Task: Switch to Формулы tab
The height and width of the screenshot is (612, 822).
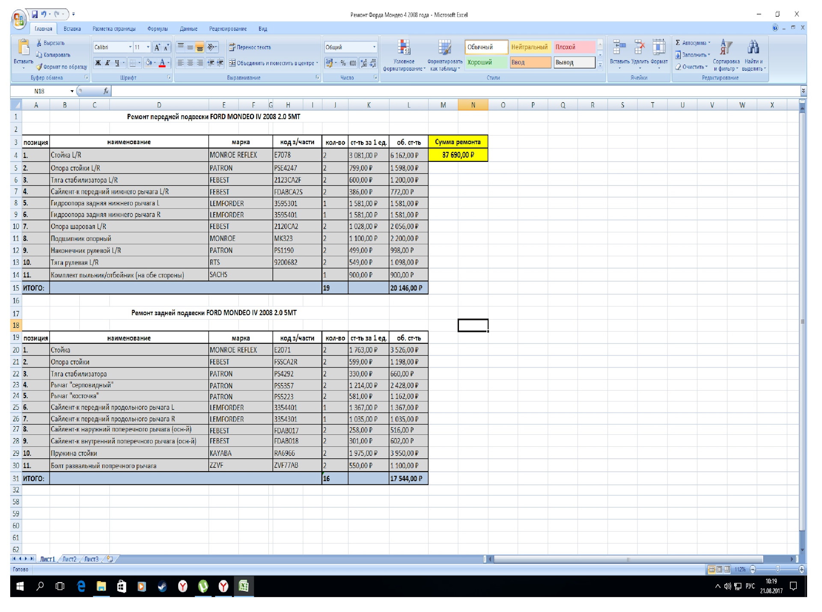Action: click(158, 29)
